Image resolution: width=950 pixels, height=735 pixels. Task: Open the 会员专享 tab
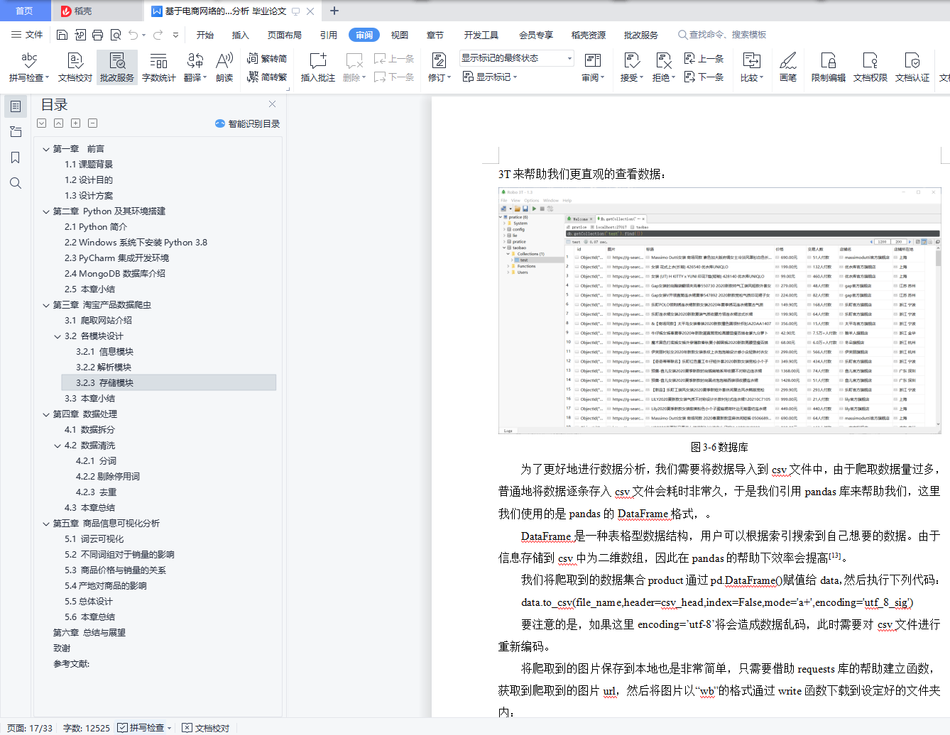tap(536, 35)
